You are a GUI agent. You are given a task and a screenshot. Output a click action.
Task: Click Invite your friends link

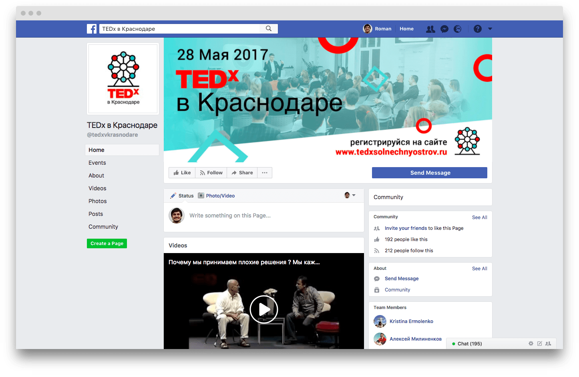406,228
